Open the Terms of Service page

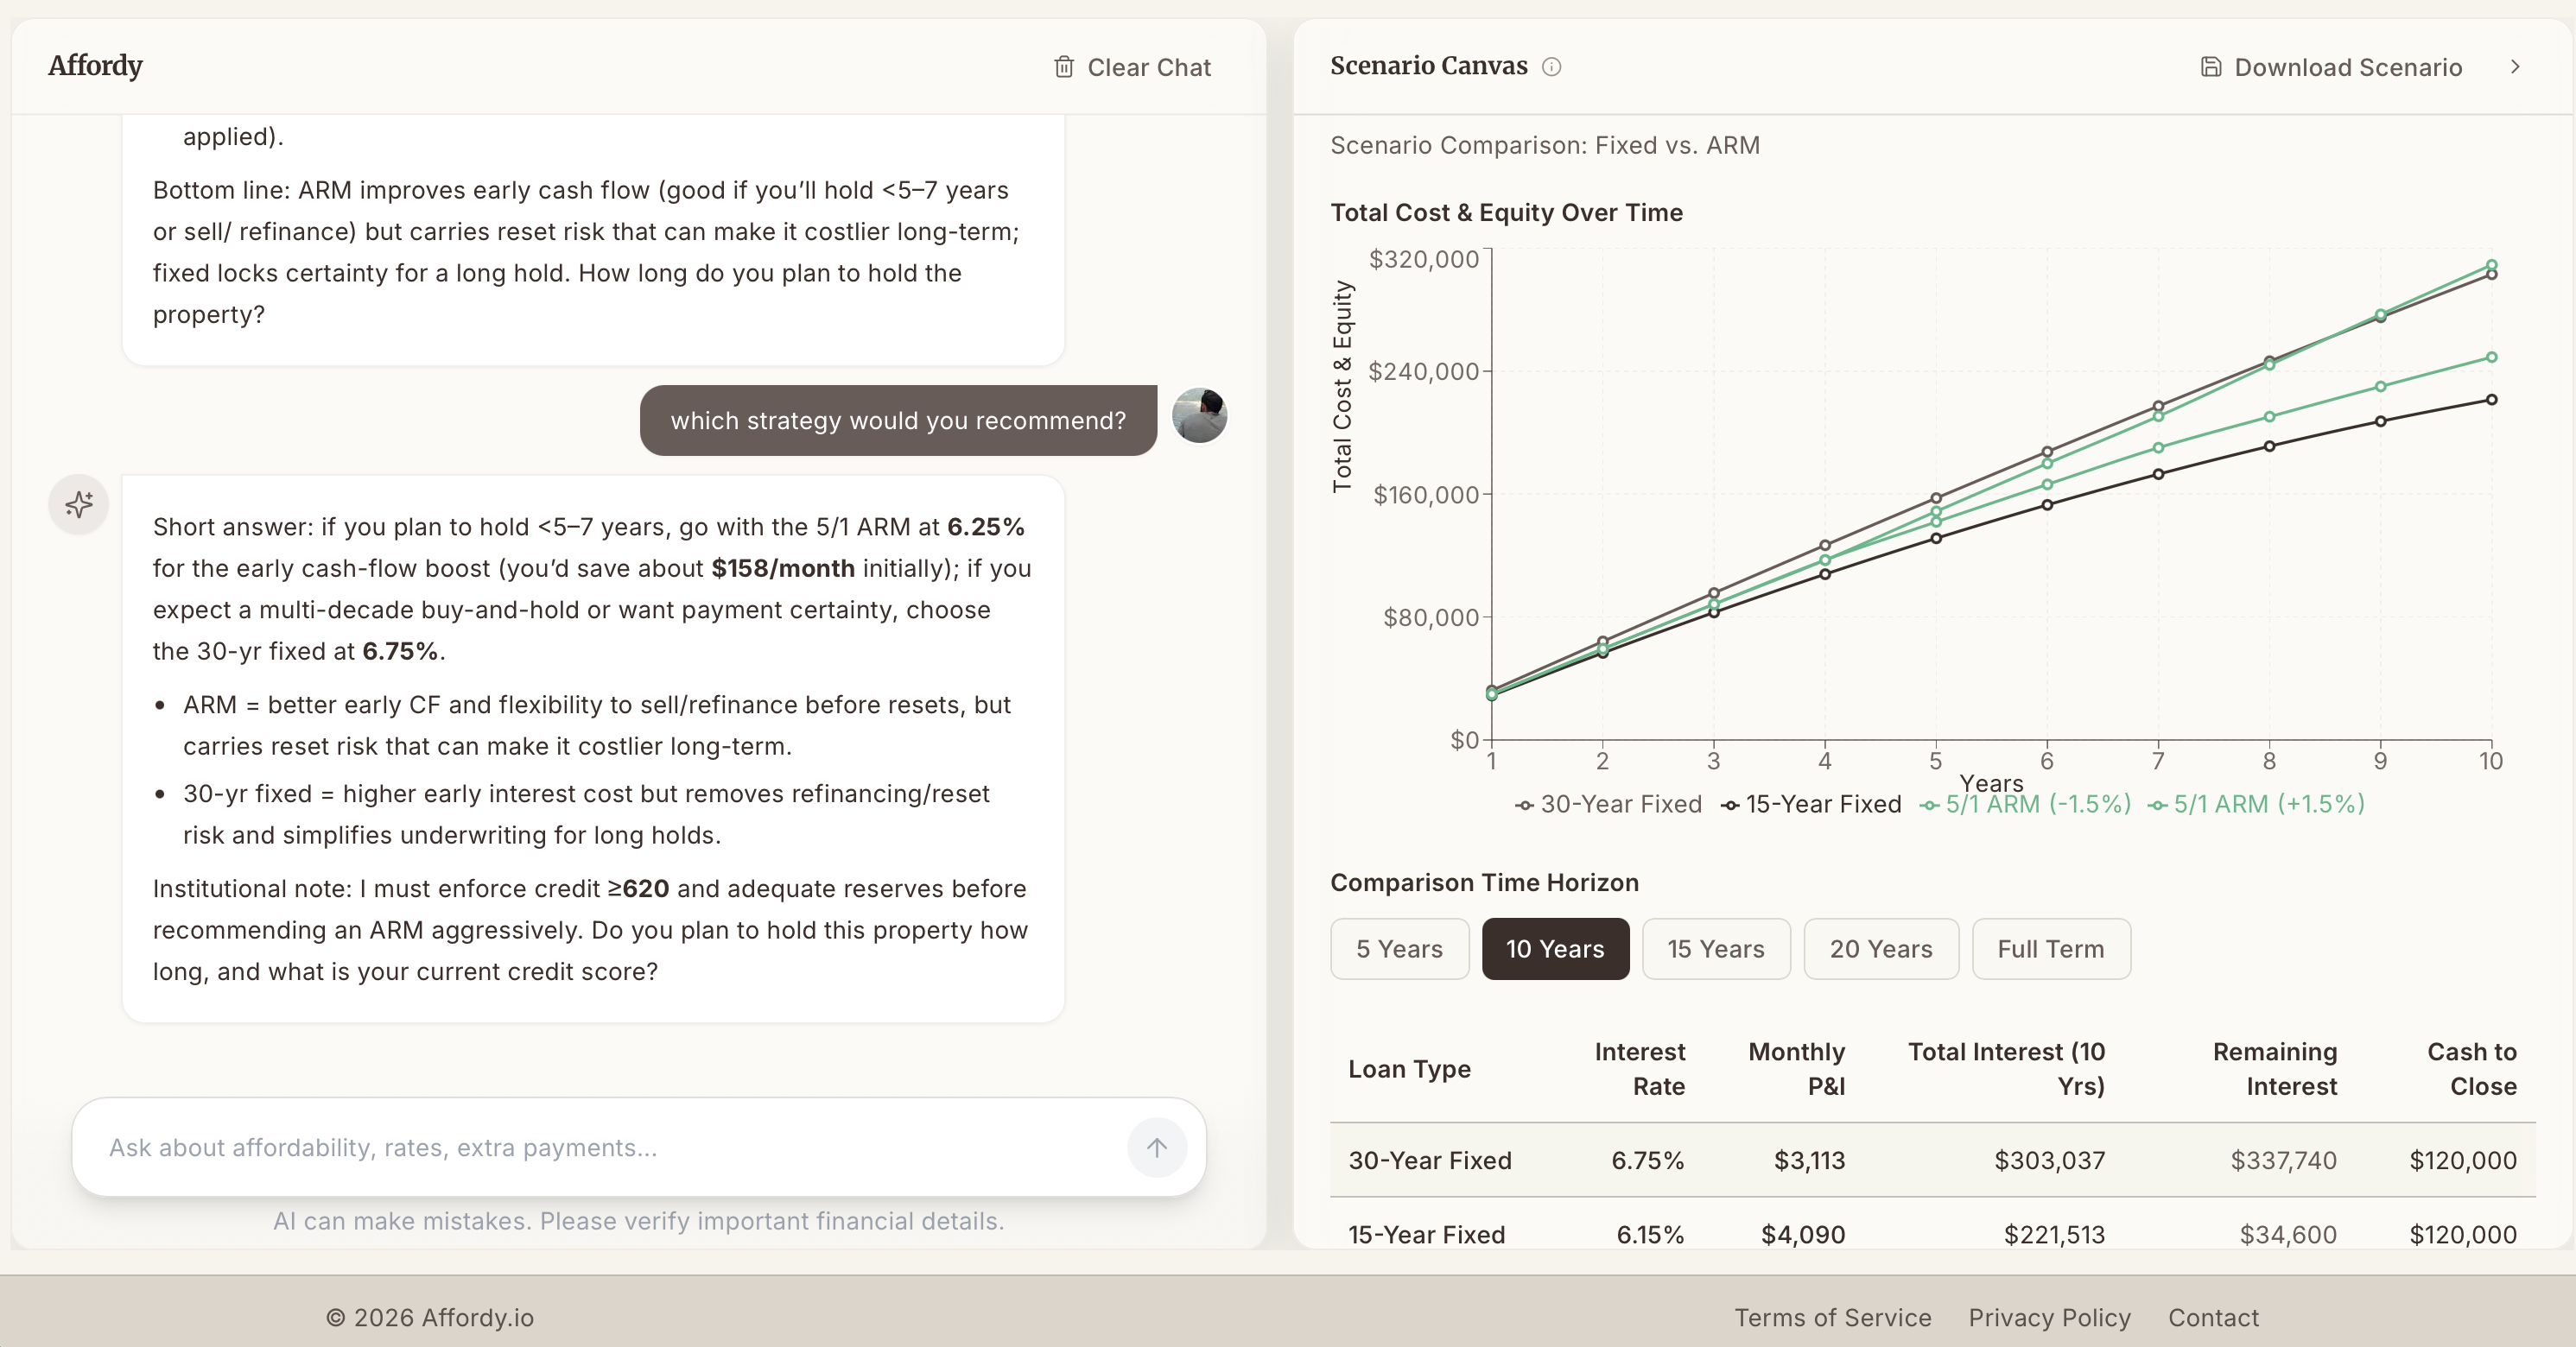[1833, 1317]
